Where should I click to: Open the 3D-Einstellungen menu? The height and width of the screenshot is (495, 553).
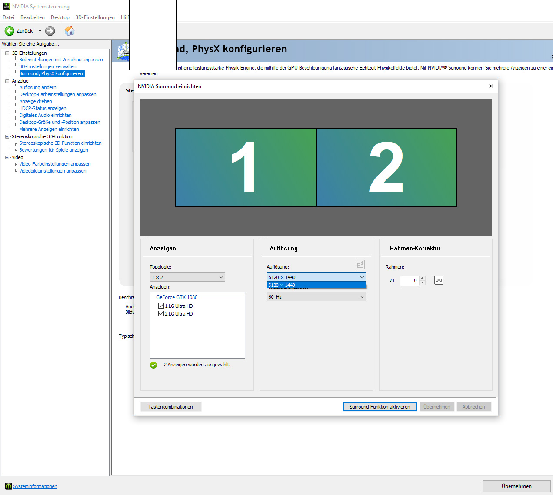95,17
